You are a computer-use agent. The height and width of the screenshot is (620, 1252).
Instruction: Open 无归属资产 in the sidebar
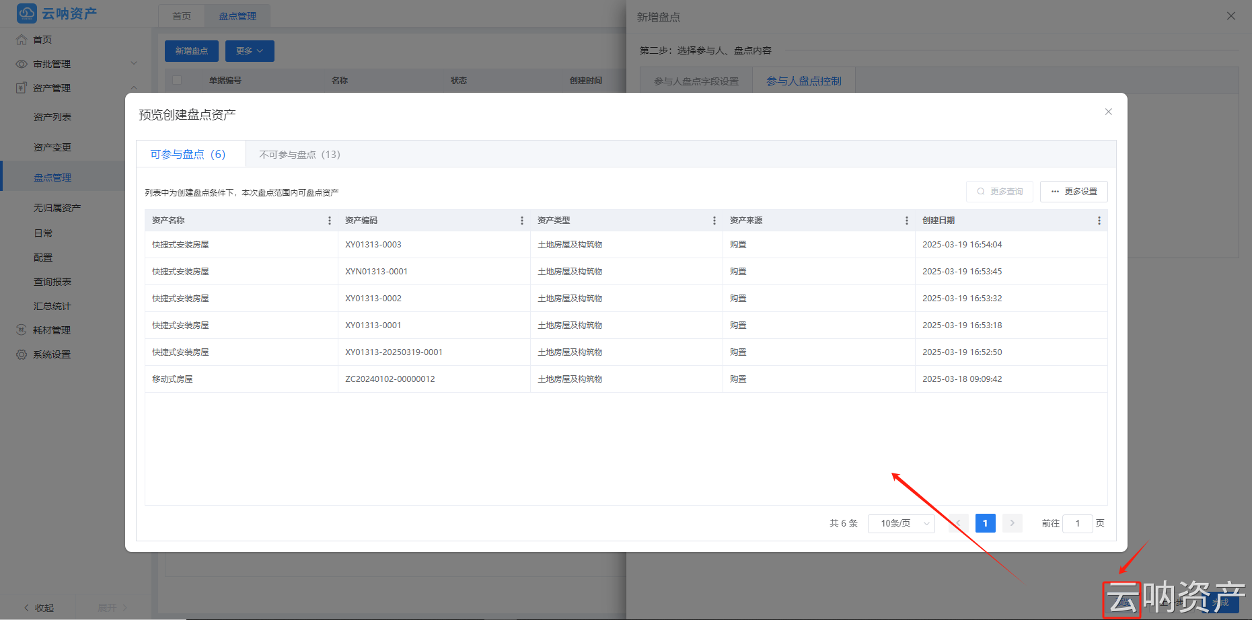57,208
